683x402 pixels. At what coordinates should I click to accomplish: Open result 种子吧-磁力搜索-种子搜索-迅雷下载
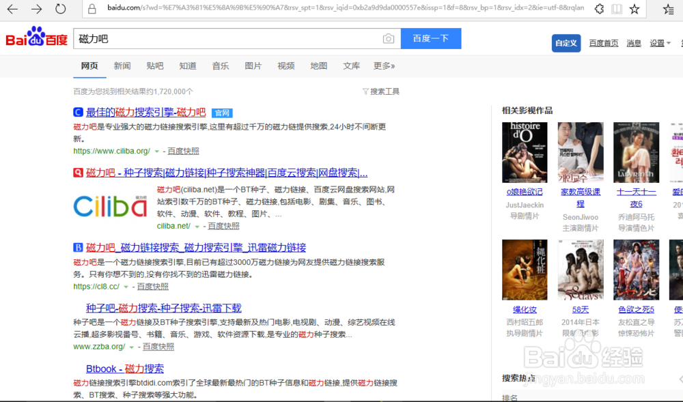coord(164,308)
